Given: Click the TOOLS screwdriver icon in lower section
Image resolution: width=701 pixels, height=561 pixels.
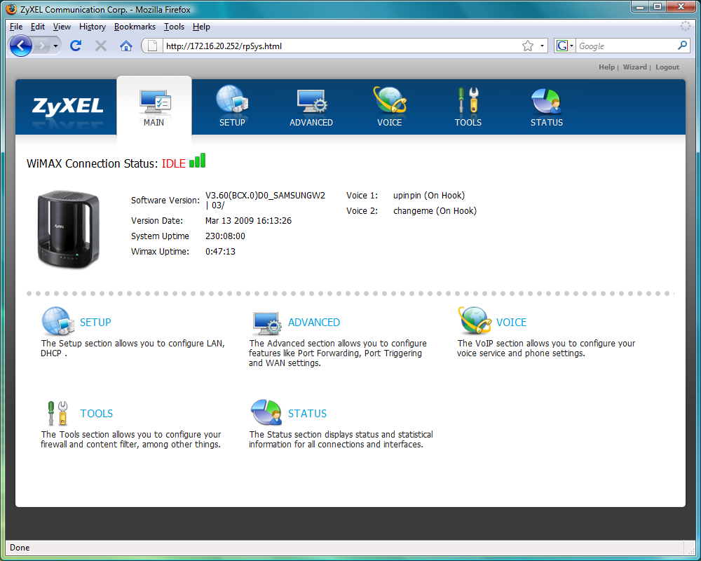Looking at the screenshot, I should [58, 412].
